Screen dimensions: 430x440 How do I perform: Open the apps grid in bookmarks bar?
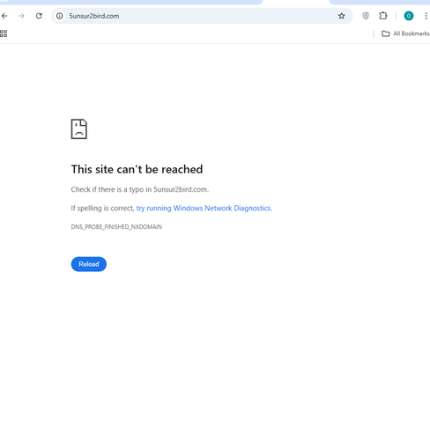(4, 33)
